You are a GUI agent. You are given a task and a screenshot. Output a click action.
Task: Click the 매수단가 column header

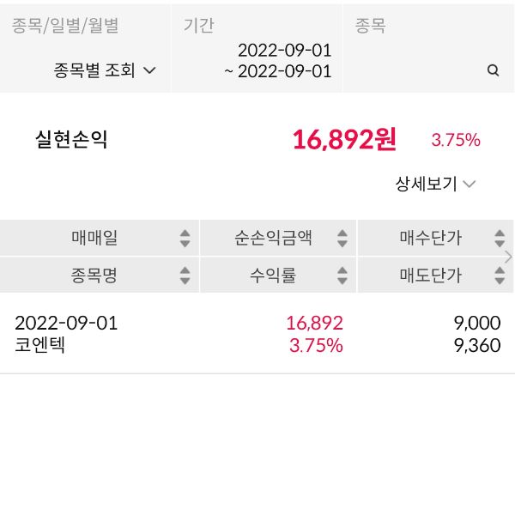[x=431, y=239]
